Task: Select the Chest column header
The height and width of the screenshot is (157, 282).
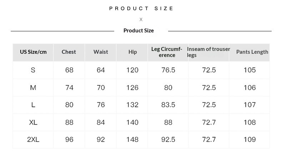Action: [x=69, y=52]
